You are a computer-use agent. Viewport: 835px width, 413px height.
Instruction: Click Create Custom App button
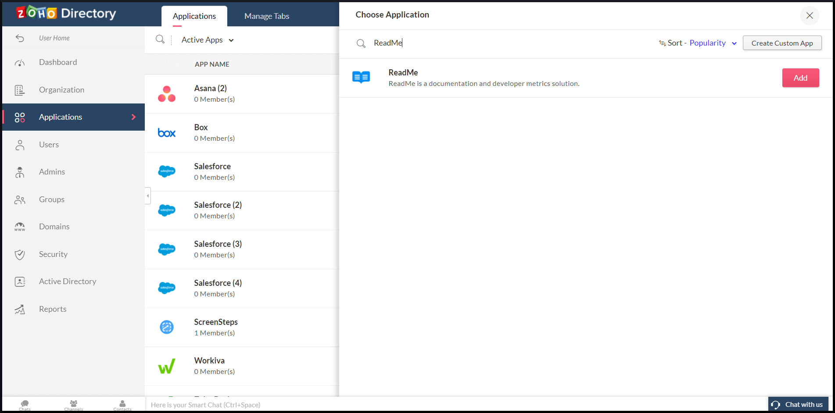782,43
